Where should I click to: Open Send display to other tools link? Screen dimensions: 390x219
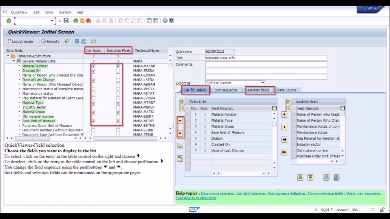point(196,198)
